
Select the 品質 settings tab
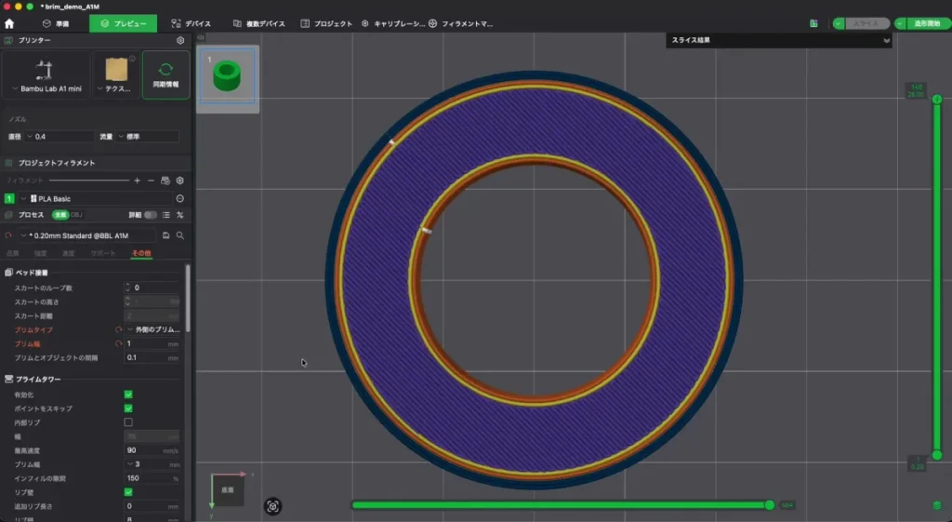pyautogui.click(x=13, y=253)
